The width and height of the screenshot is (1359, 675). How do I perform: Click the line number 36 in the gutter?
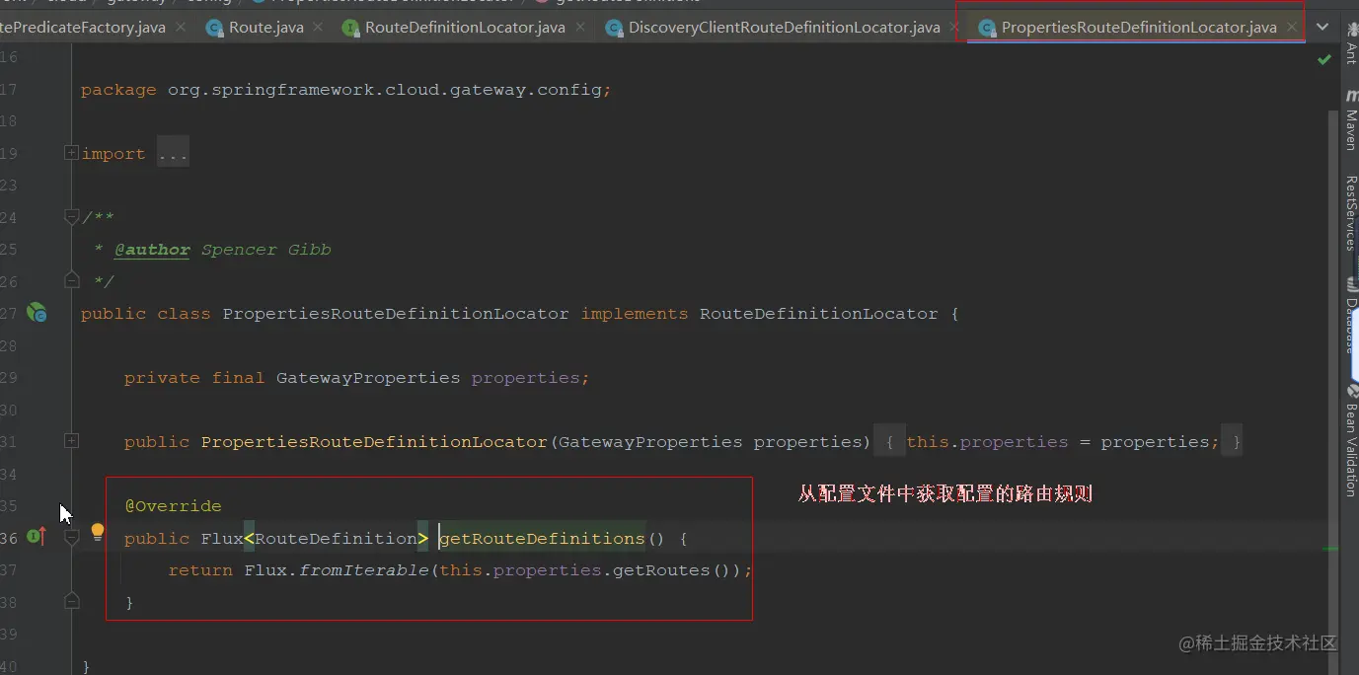(x=9, y=538)
